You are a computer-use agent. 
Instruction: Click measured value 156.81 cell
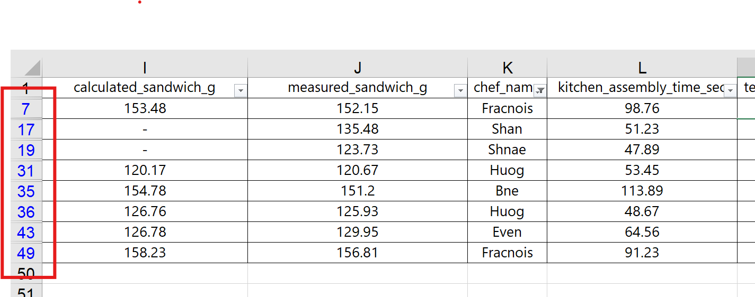pos(358,253)
